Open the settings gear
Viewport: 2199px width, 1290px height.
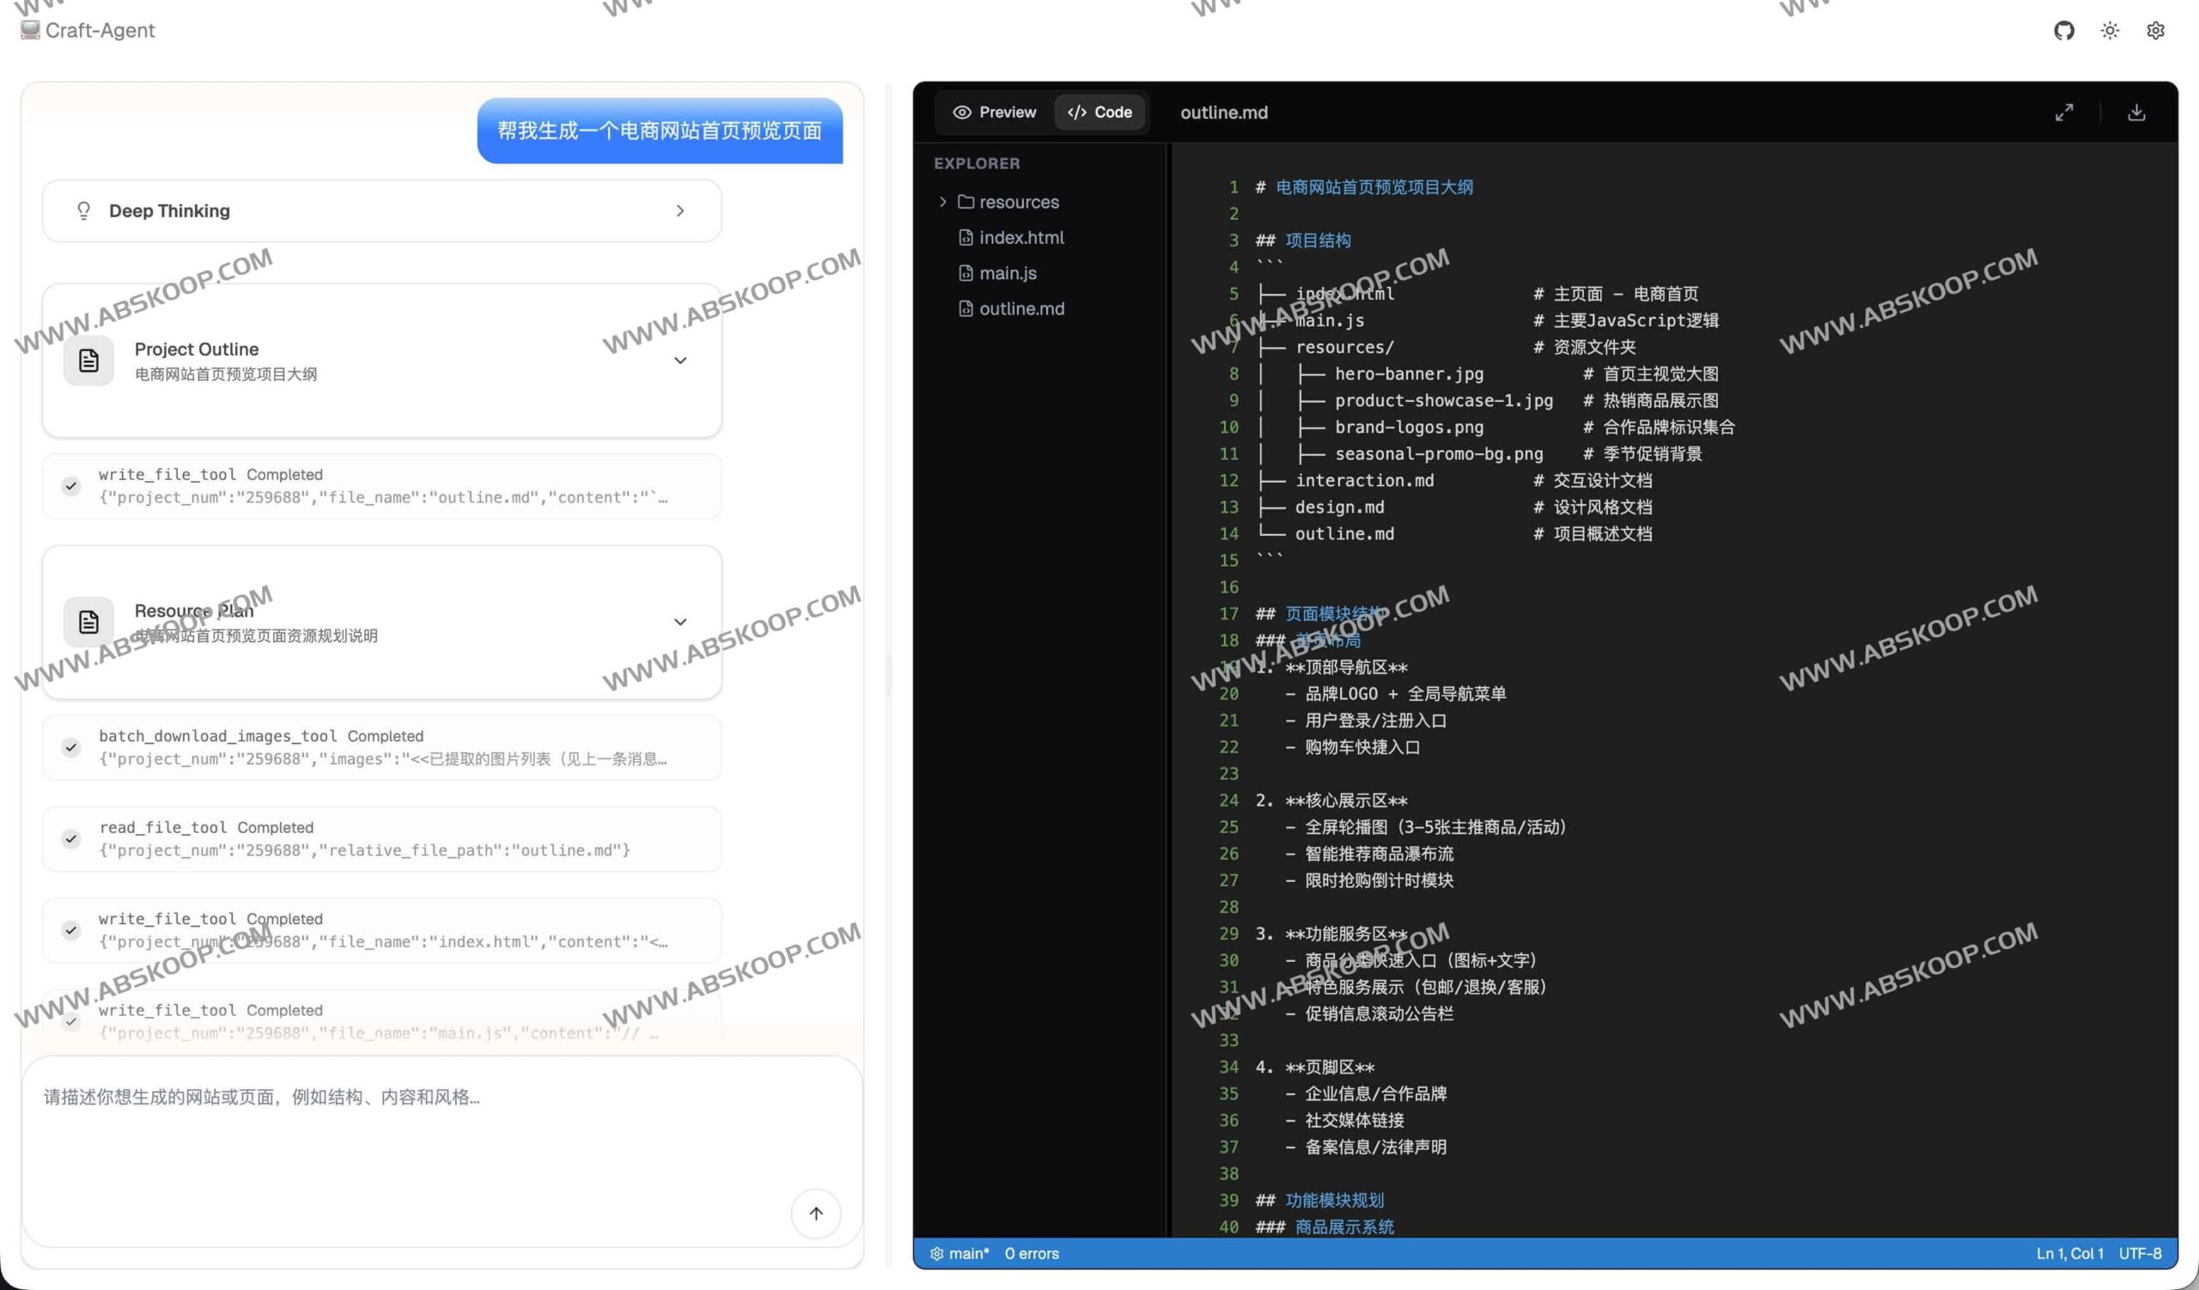click(2155, 30)
